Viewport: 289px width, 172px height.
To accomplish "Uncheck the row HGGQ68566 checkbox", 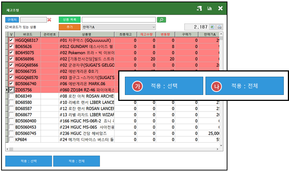I will click(11, 65).
